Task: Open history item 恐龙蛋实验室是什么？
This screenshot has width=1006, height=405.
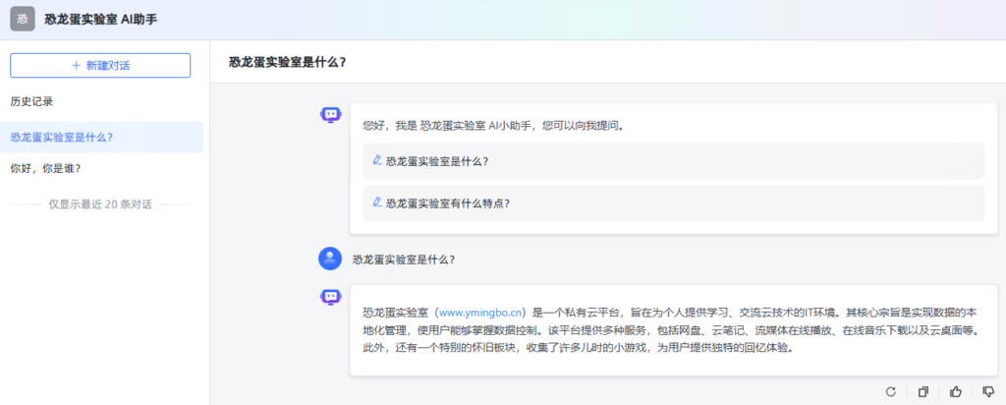Action: [x=101, y=138]
